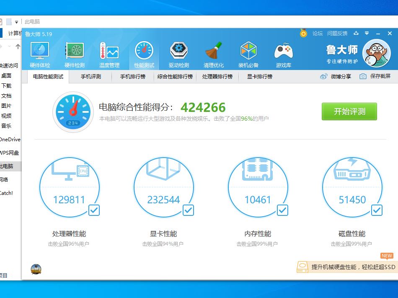Switch to 综合性能排行榜 tab
Image resolution: width=398 pixels, height=298 pixels.
coord(175,77)
